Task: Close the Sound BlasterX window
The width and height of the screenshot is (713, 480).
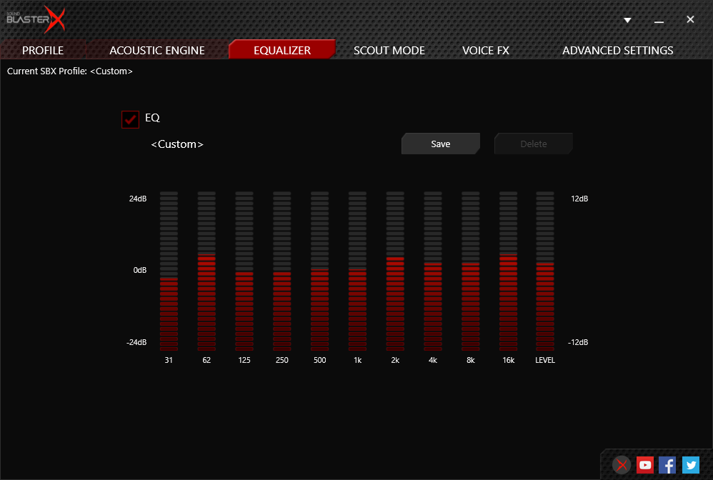Action: tap(690, 19)
